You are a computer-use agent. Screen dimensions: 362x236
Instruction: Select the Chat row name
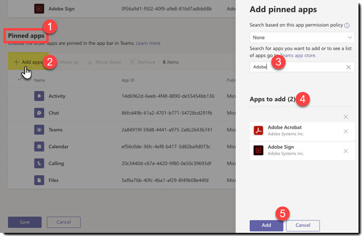tap(54, 113)
